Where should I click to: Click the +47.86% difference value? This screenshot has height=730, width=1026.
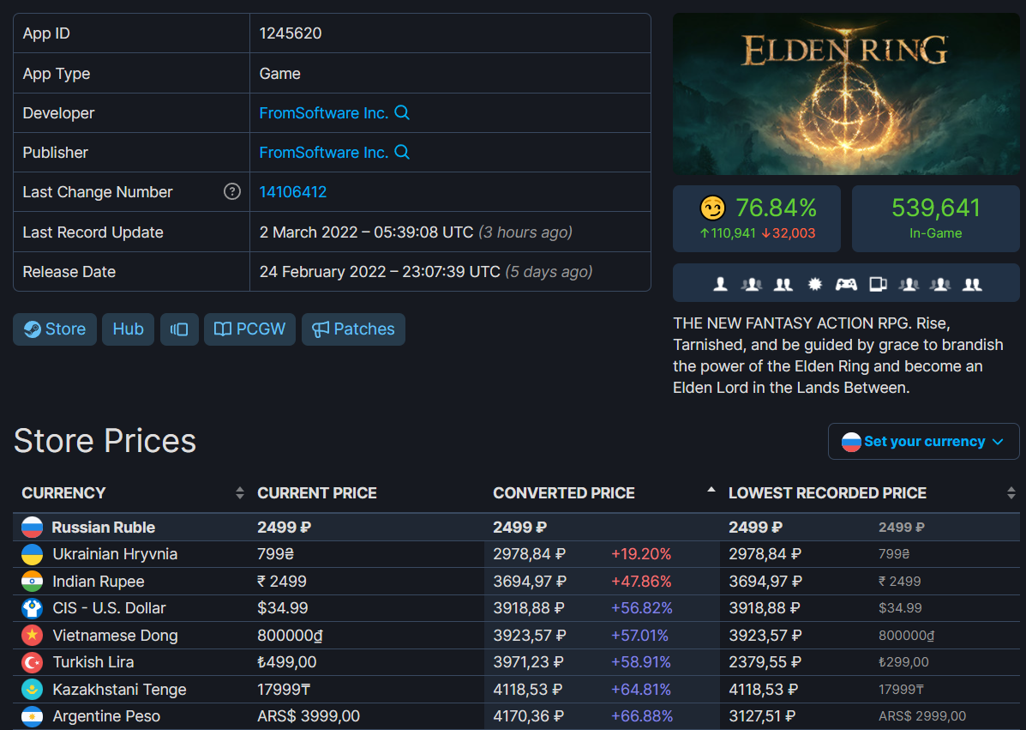tap(641, 582)
